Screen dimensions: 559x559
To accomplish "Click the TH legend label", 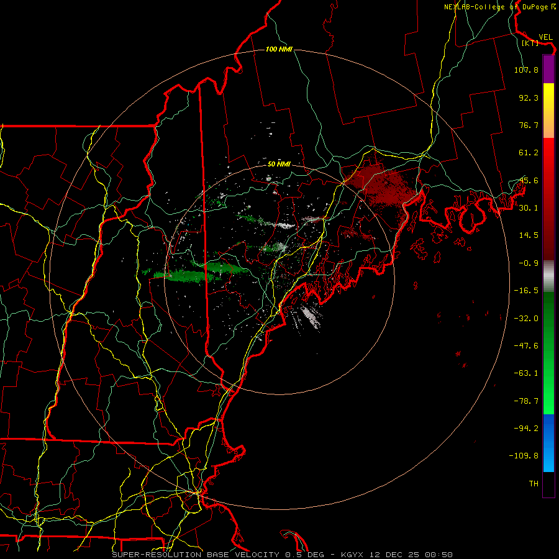I will pyautogui.click(x=534, y=483).
